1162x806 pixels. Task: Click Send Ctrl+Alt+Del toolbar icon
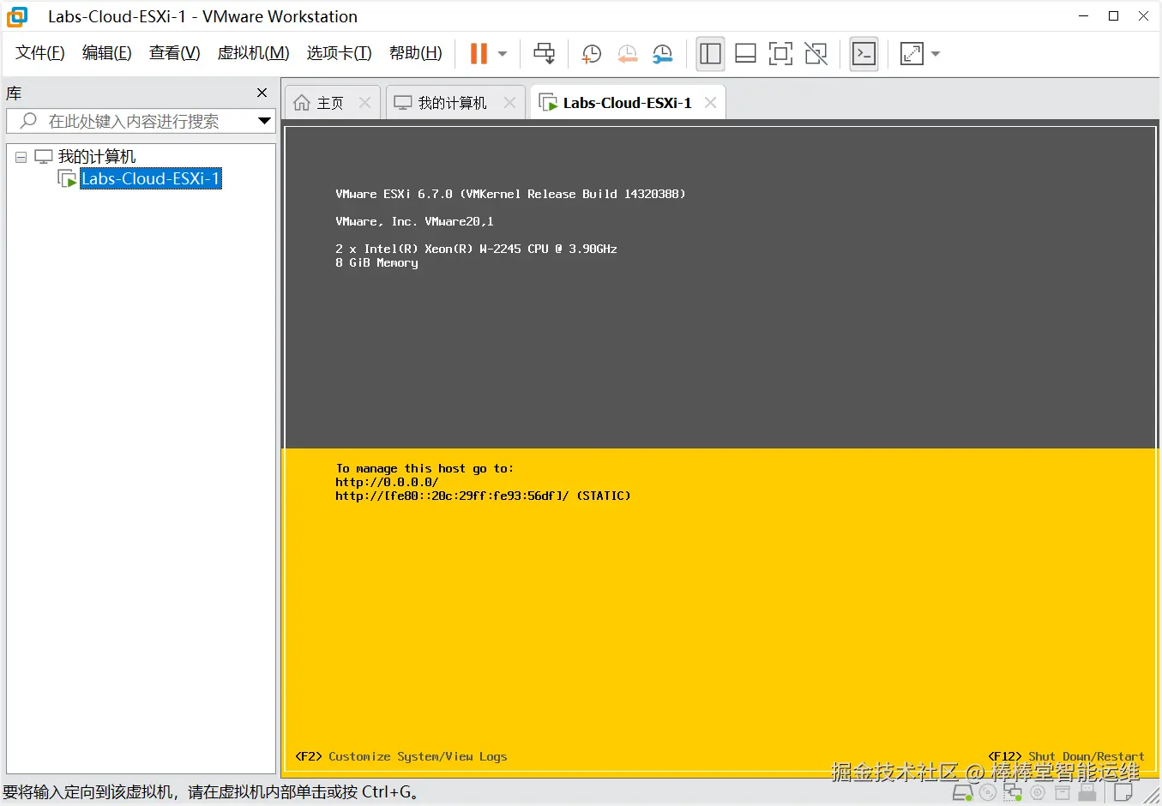(x=545, y=53)
